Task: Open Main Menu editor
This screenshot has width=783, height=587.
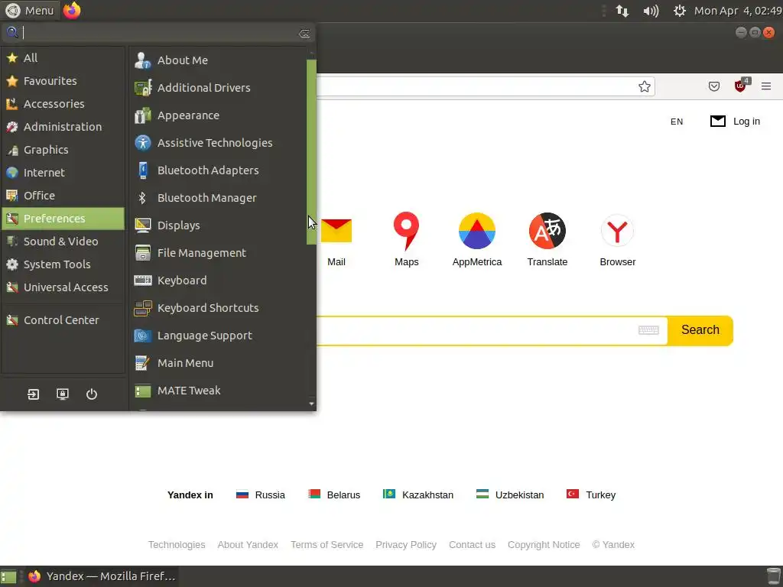Action: pyautogui.click(x=218, y=363)
